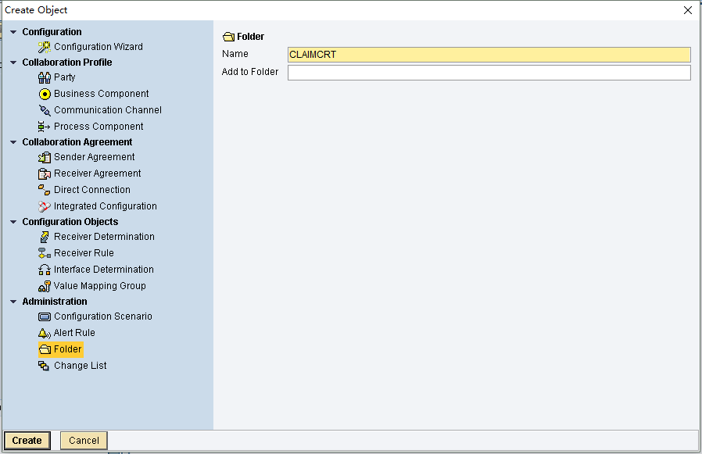Click the Collaboration Profile heading
This screenshot has width=702, height=454.
coord(67,63)
